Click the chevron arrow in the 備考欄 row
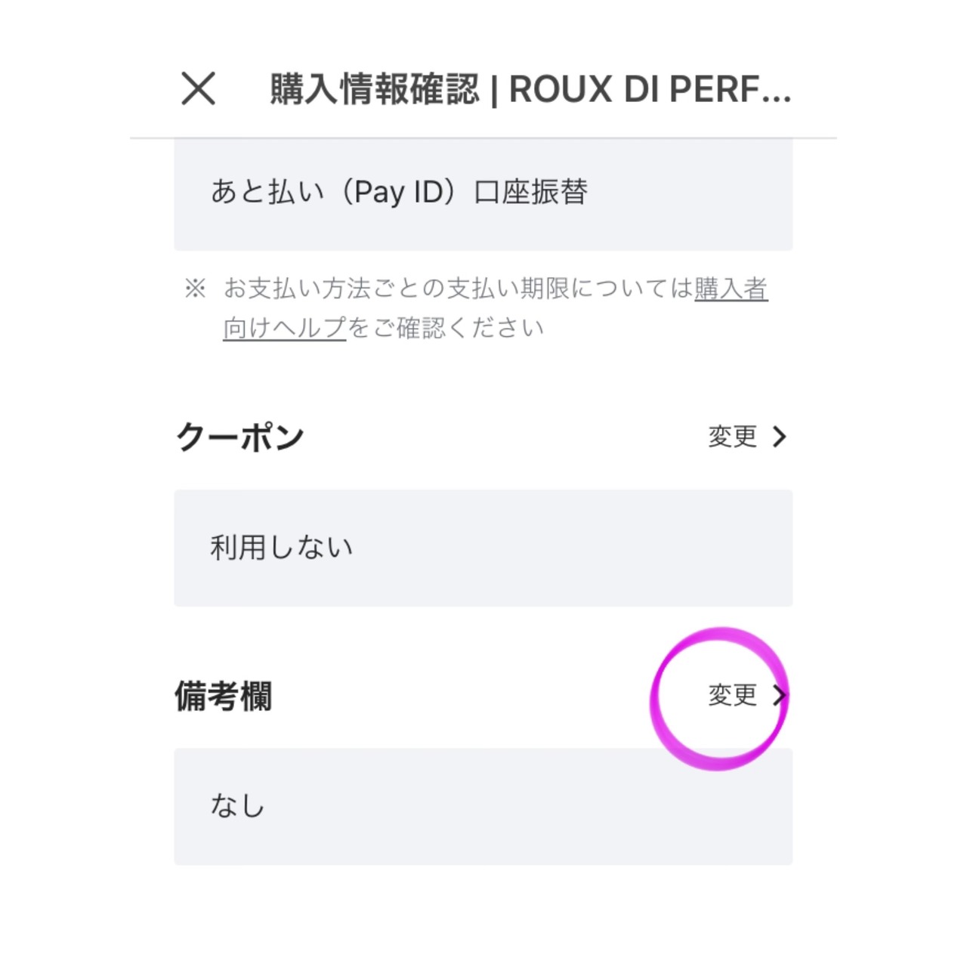The width and height of the screenshot is (967, 967). [x=780, y=695]
